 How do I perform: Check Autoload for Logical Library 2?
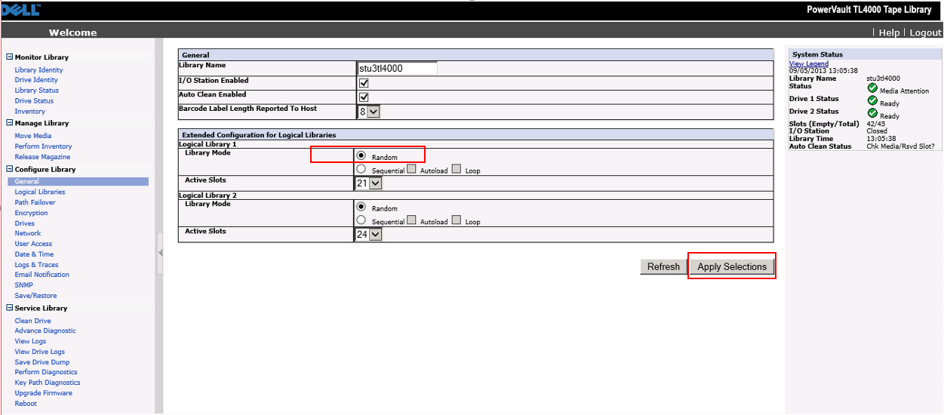tap(411, 220)
